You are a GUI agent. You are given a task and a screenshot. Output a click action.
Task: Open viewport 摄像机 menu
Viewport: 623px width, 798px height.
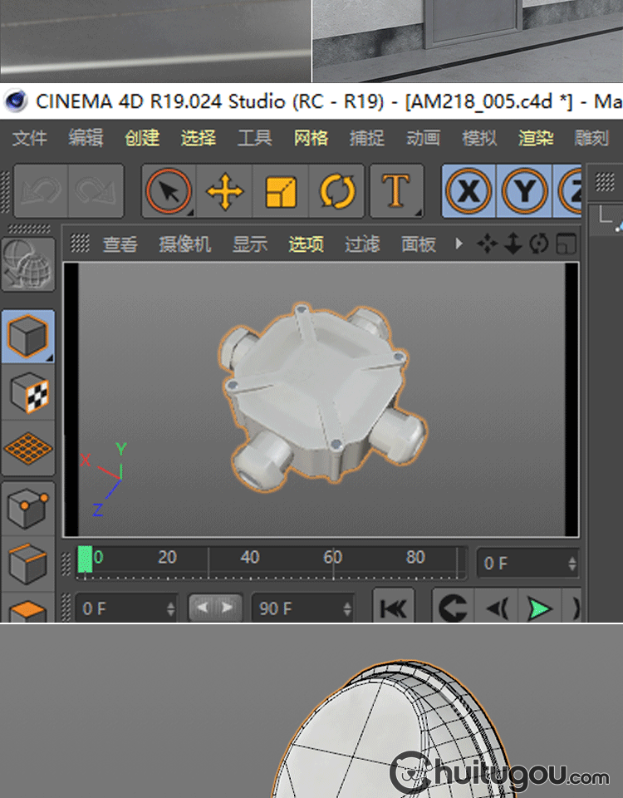tap(184, 244)
